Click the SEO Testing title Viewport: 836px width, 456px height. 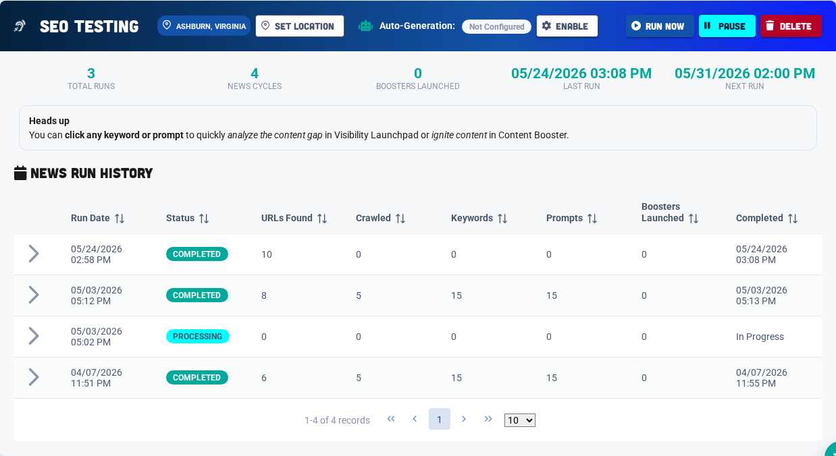coord(89,26)
